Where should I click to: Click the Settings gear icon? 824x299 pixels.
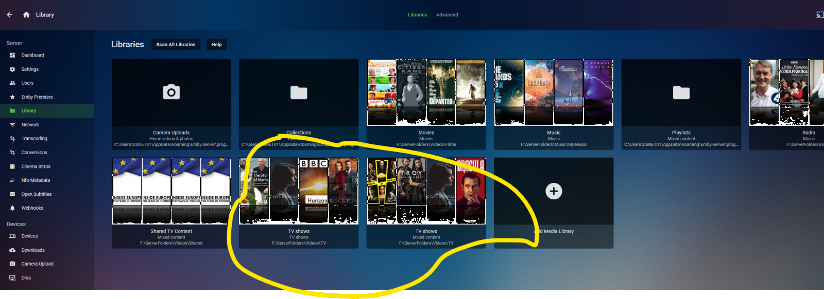tap(12, 69)
